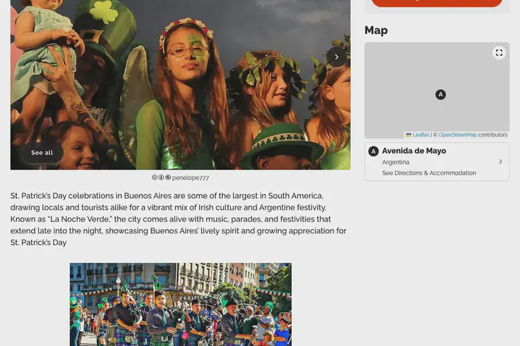Click the bagpipe parade photo
The image size is (520, 346).
point(181,304)
